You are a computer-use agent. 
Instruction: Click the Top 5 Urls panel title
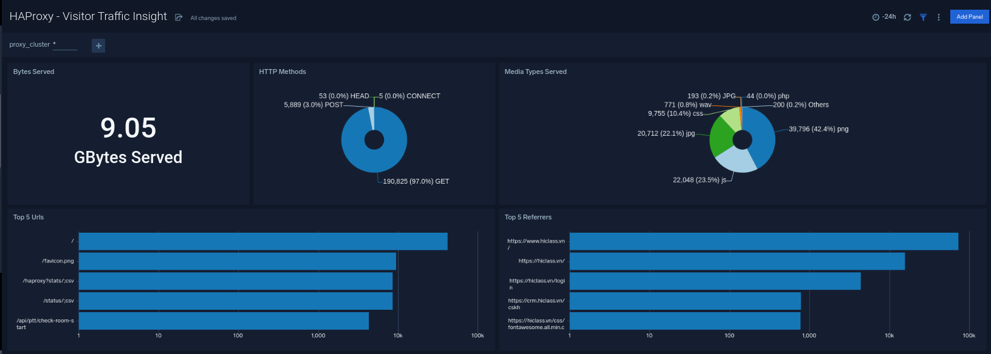tap(29, 217)
